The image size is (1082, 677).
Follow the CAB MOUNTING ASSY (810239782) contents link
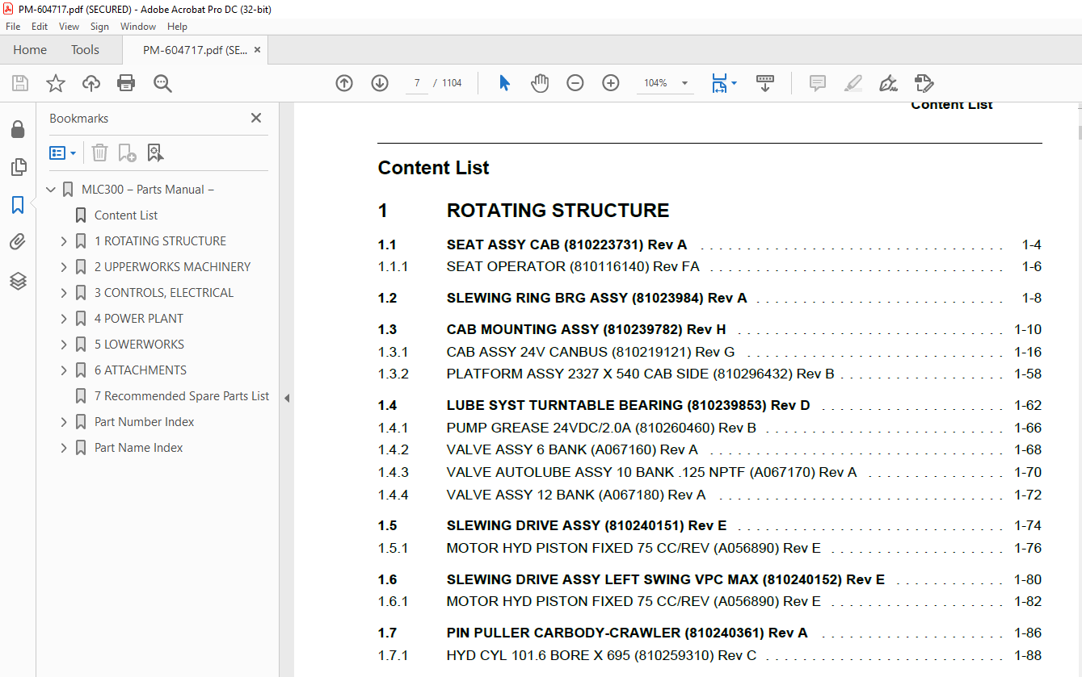(x=586, y=329)
